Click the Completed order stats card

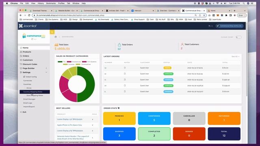(x=154, y=134)
